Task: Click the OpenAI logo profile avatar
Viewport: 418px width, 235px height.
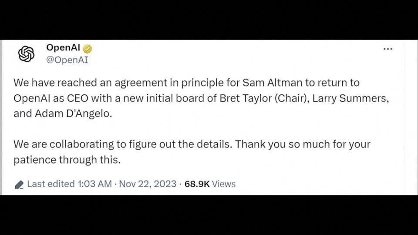Action: (27, 54)
